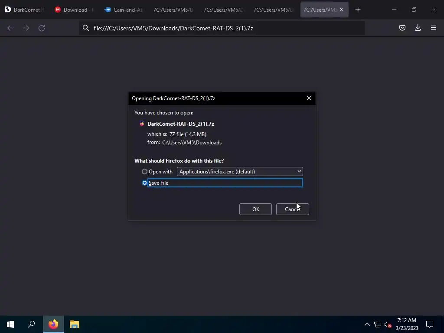Viewport: 444px width, 333px height.
Task: Expand the Applications\firefox.exe dropdown
Action: click(x=240, y=172)
